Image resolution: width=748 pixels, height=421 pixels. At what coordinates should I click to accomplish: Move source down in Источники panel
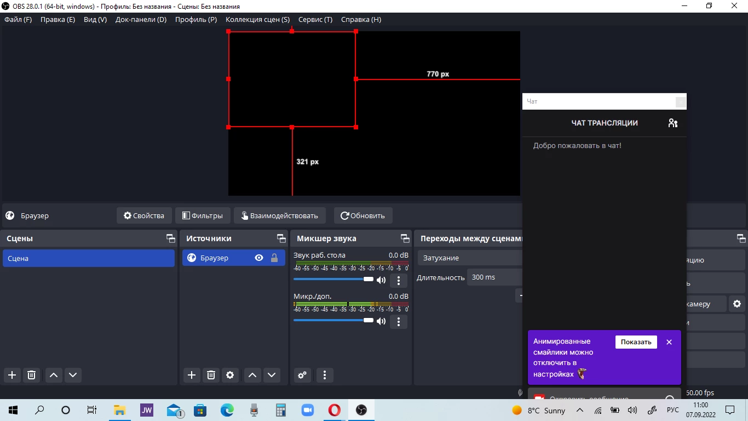tap(272, 375)
